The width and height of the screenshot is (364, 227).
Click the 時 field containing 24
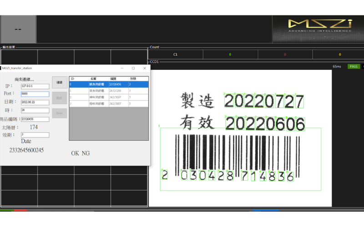(35, 110)
